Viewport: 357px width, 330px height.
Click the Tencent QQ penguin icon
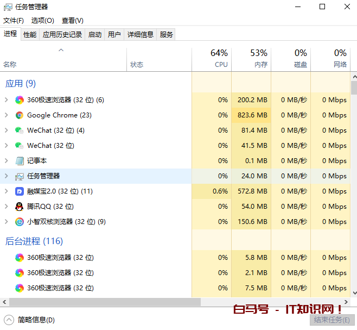point(20,207)
